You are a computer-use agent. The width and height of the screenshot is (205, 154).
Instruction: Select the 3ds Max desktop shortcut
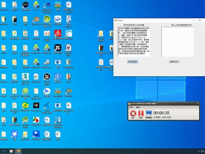pyautogui.click(x=25, y=77)
